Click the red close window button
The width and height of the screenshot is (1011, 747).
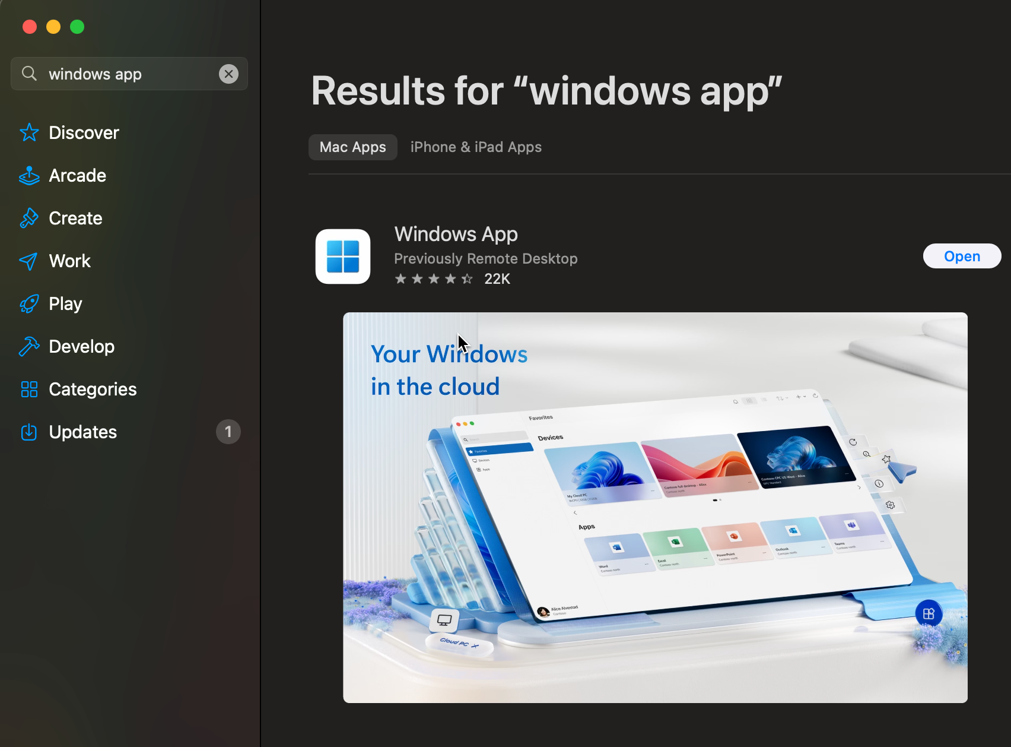pos(30,27)
